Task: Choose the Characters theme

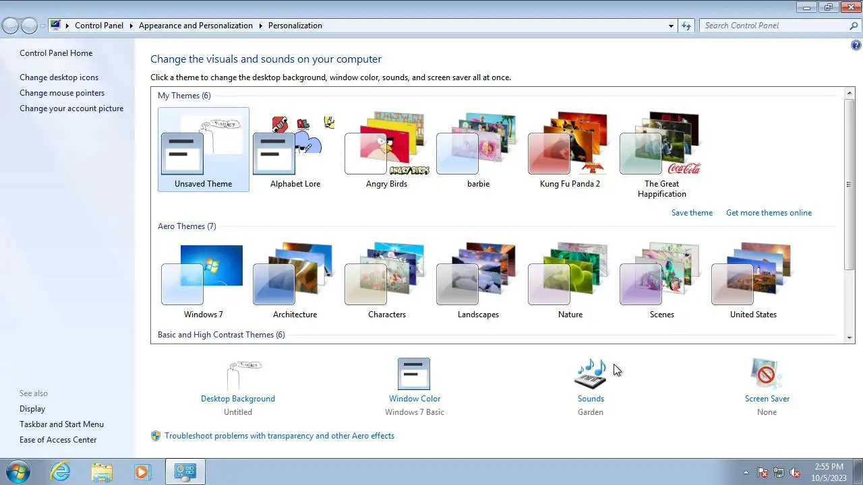Action: (x=386, y=281)
